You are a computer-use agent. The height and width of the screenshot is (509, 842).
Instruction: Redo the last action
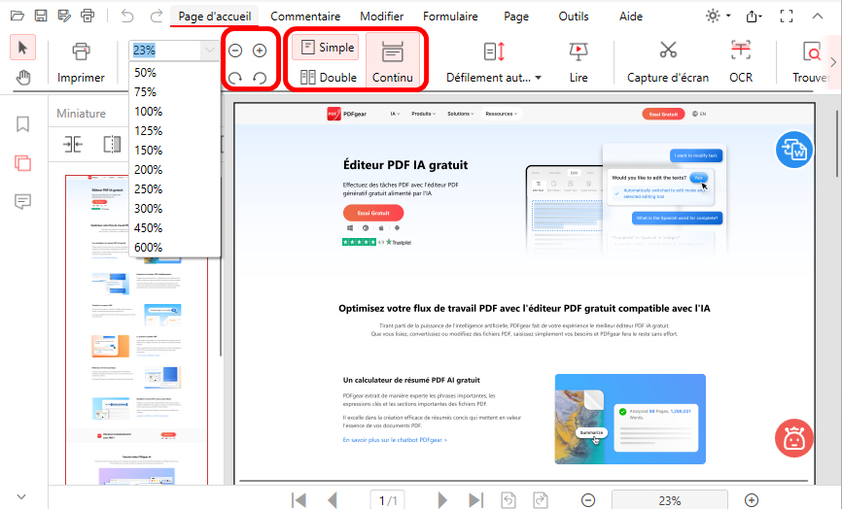pyautogui.click(x=157, y=17)
